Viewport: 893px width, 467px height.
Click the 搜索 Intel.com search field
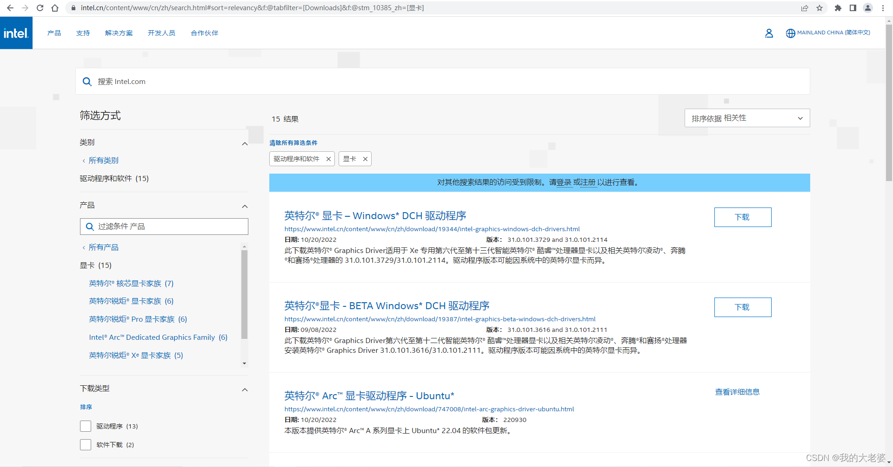click(443, 81)
